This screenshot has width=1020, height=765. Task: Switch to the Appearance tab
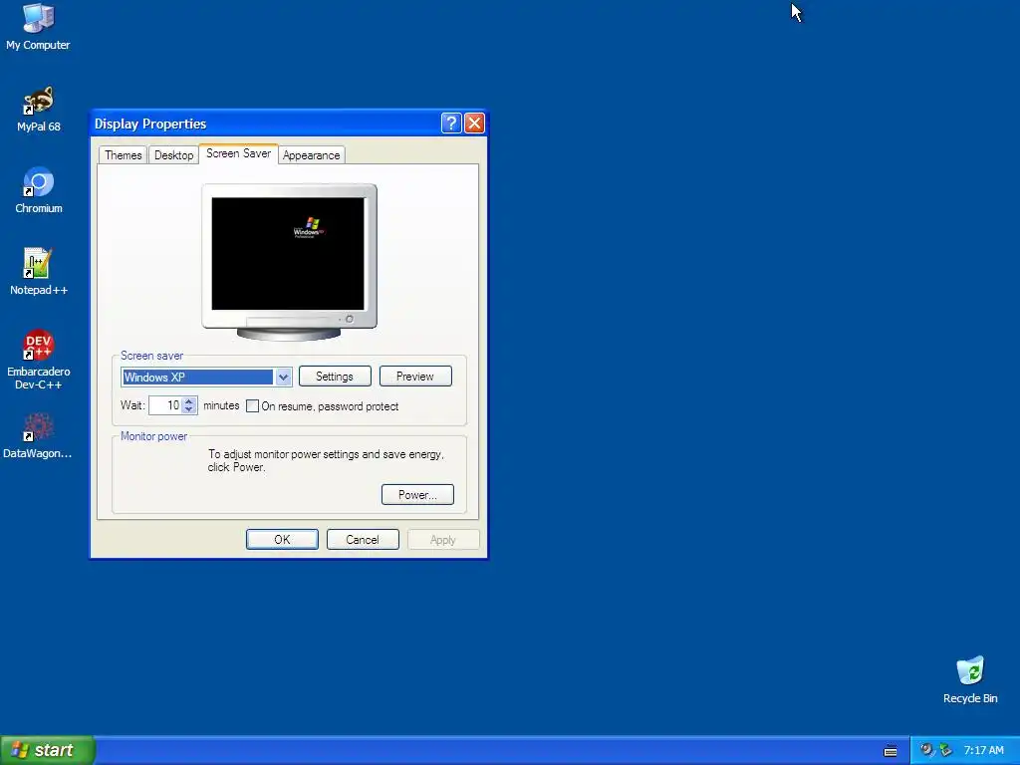click(311, 154)
